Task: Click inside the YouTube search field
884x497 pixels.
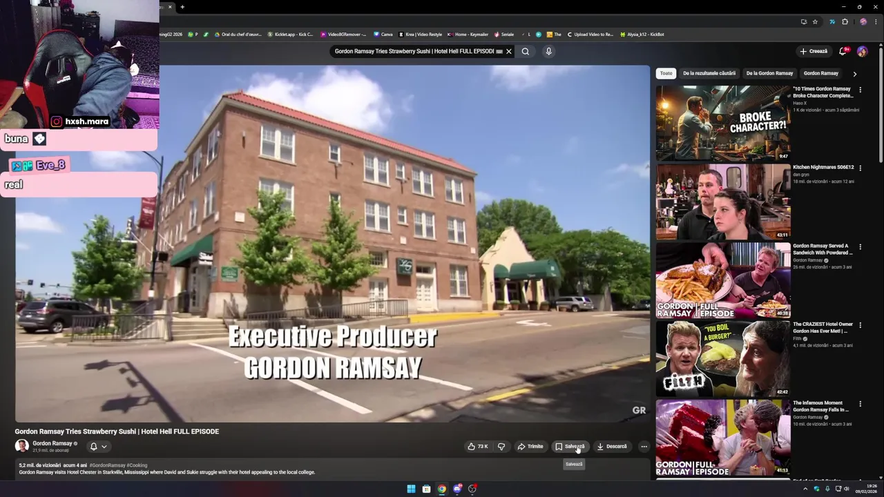Action: point(413,51)
